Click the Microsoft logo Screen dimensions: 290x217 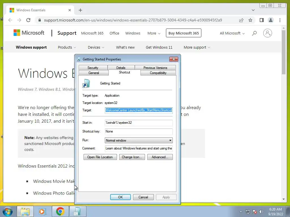pos(29,33)
